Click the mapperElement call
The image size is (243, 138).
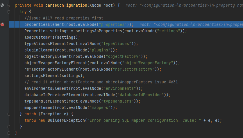[x=40, y=108]
